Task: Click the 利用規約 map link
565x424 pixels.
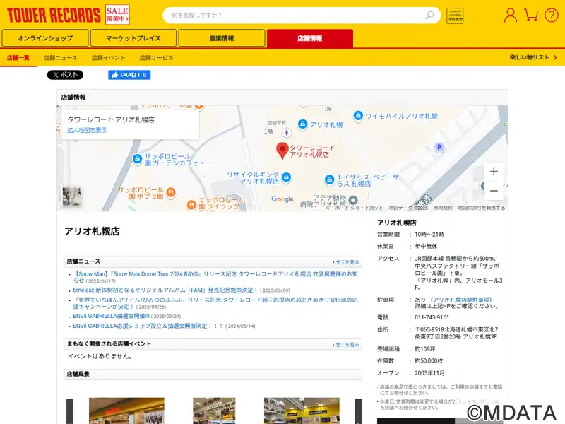Action: pyautogui.click(x=443, y=208)
